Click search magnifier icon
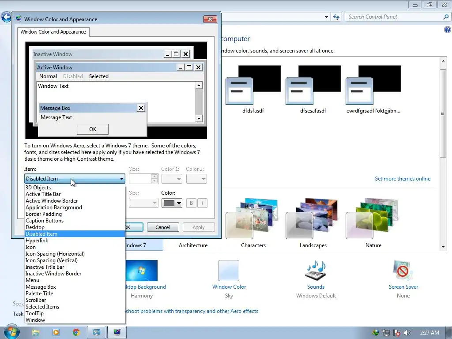The height and width of the screenshot is (339, 452). coord(446,17)
